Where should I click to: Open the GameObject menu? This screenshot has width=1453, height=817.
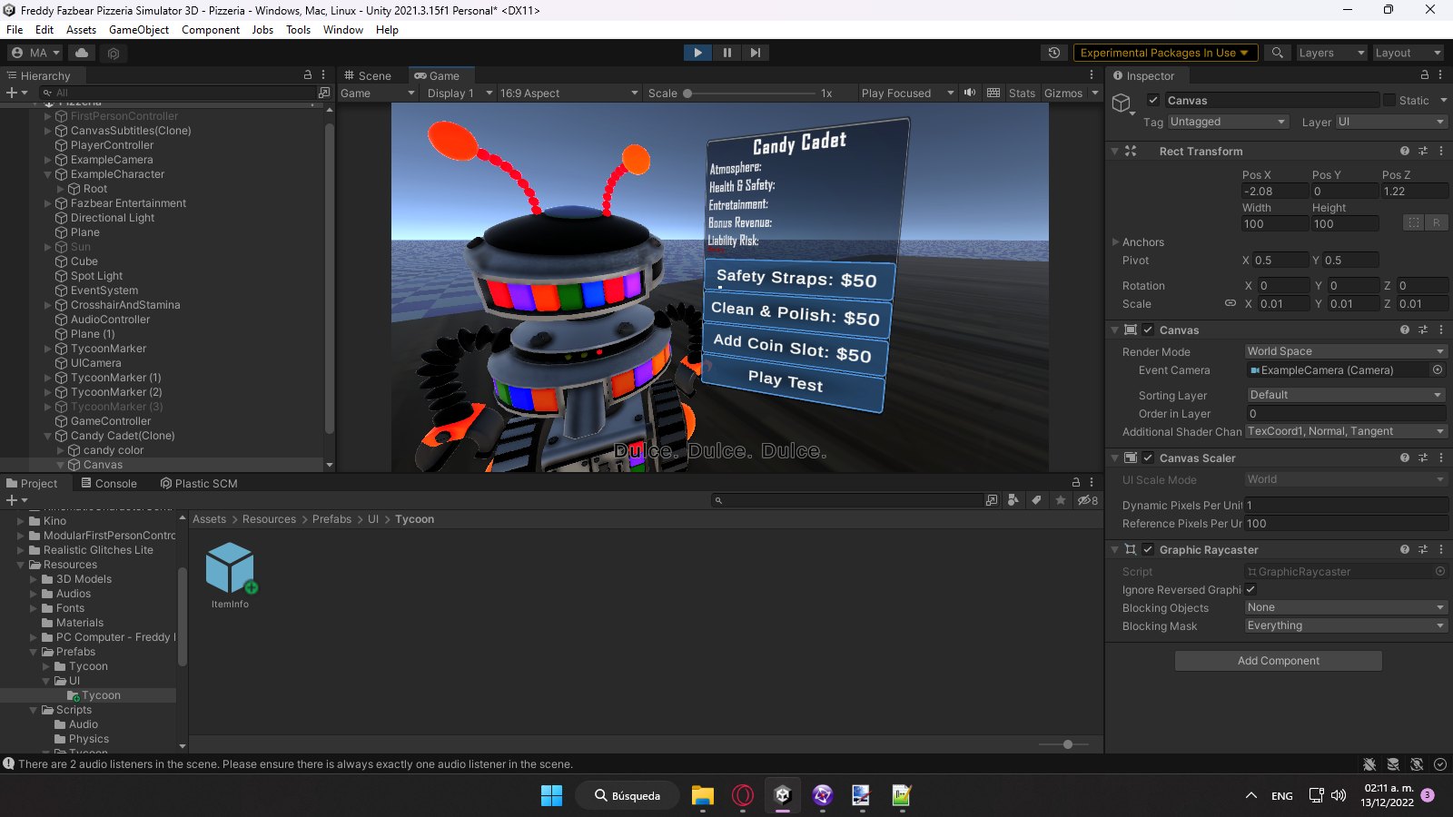tap(139, 30)
